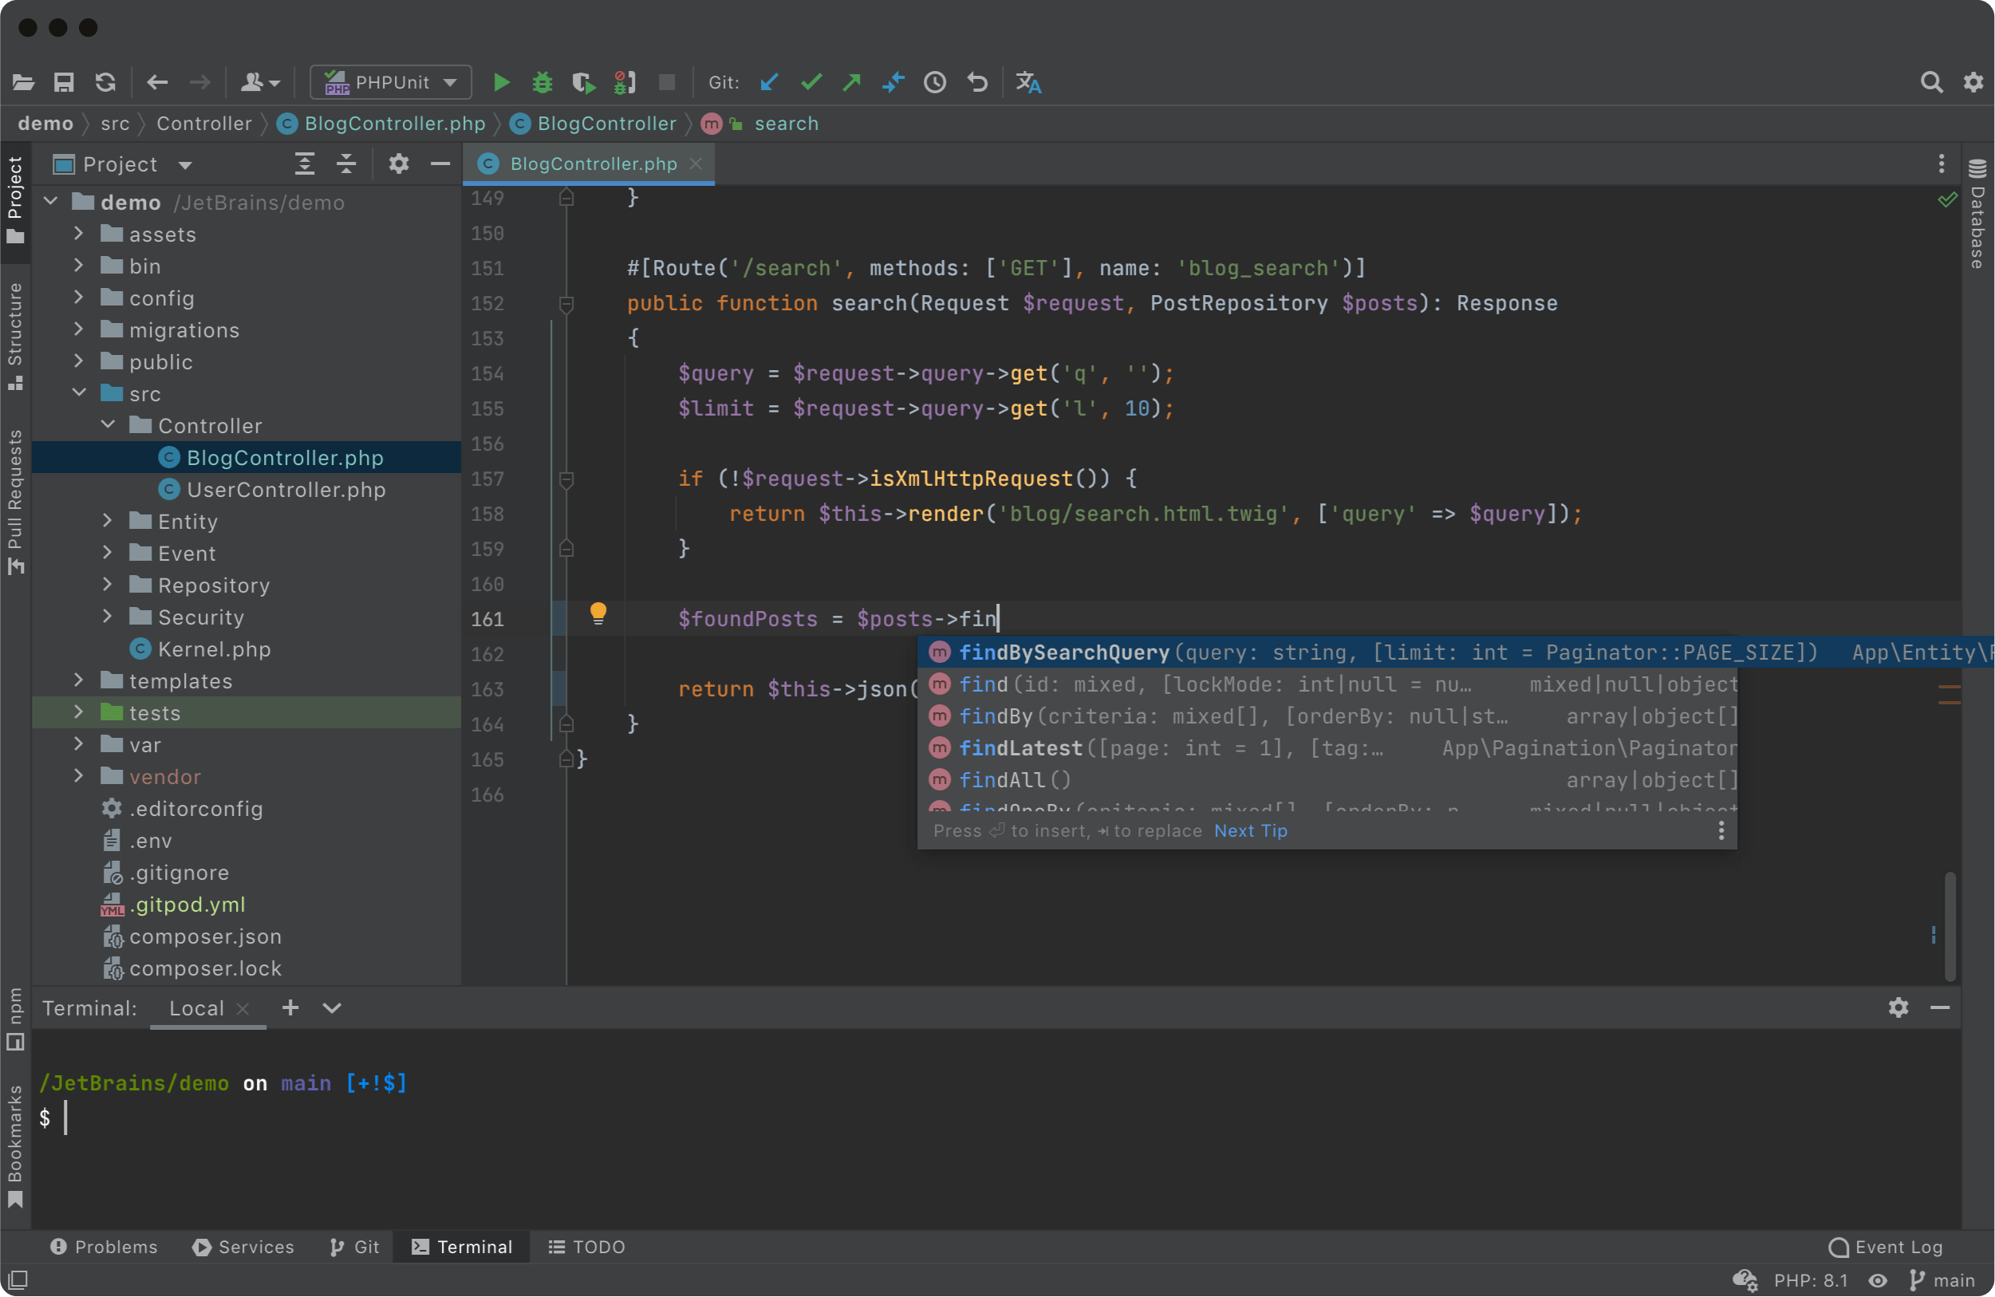Click Git Update Project blue arrow
Screen dimensions: 1995x1297
[x=769, y=82]
